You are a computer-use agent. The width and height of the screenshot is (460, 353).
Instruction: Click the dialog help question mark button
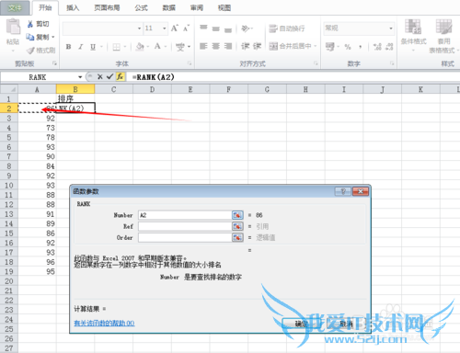point(343,191)
